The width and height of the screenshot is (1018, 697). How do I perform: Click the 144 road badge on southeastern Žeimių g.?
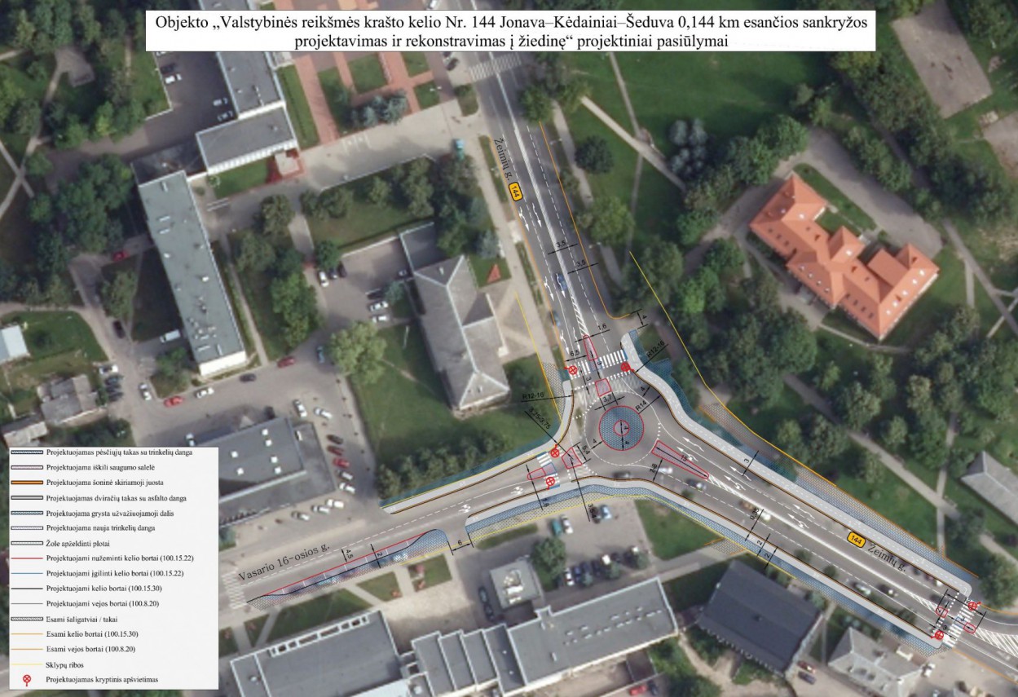[x=855, y=539]
